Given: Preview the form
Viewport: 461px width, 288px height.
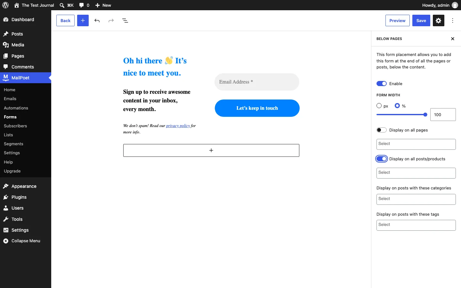Looking at the screenshot, I should [x=398, y=20].
